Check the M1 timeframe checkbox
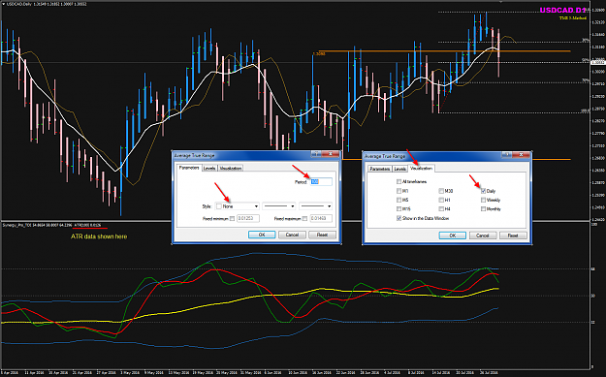The height and width of the screenshot is (377, 606). click(x=399, y=191)
